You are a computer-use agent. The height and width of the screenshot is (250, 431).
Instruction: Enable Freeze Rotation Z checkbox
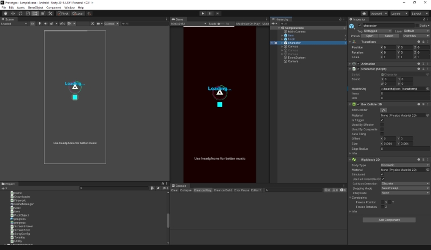click(382, 207)
